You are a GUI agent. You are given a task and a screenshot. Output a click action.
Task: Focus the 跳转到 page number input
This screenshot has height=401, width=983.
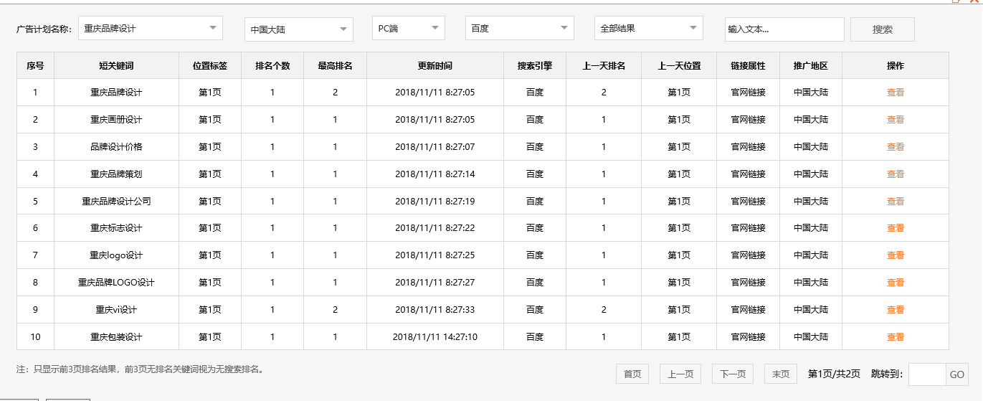coord(927,374)
